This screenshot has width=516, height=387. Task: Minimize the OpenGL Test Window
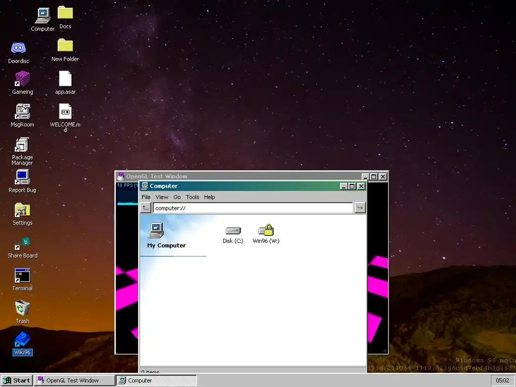[365, 177]
